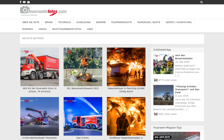
Task: Open the "Flüssig-Schoko-Transport" auf das Feld link
Action: (187, 90)
